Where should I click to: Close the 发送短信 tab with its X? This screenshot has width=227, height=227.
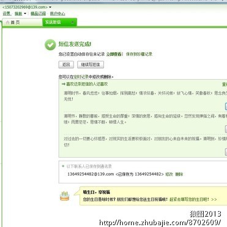tap(72, 22)
